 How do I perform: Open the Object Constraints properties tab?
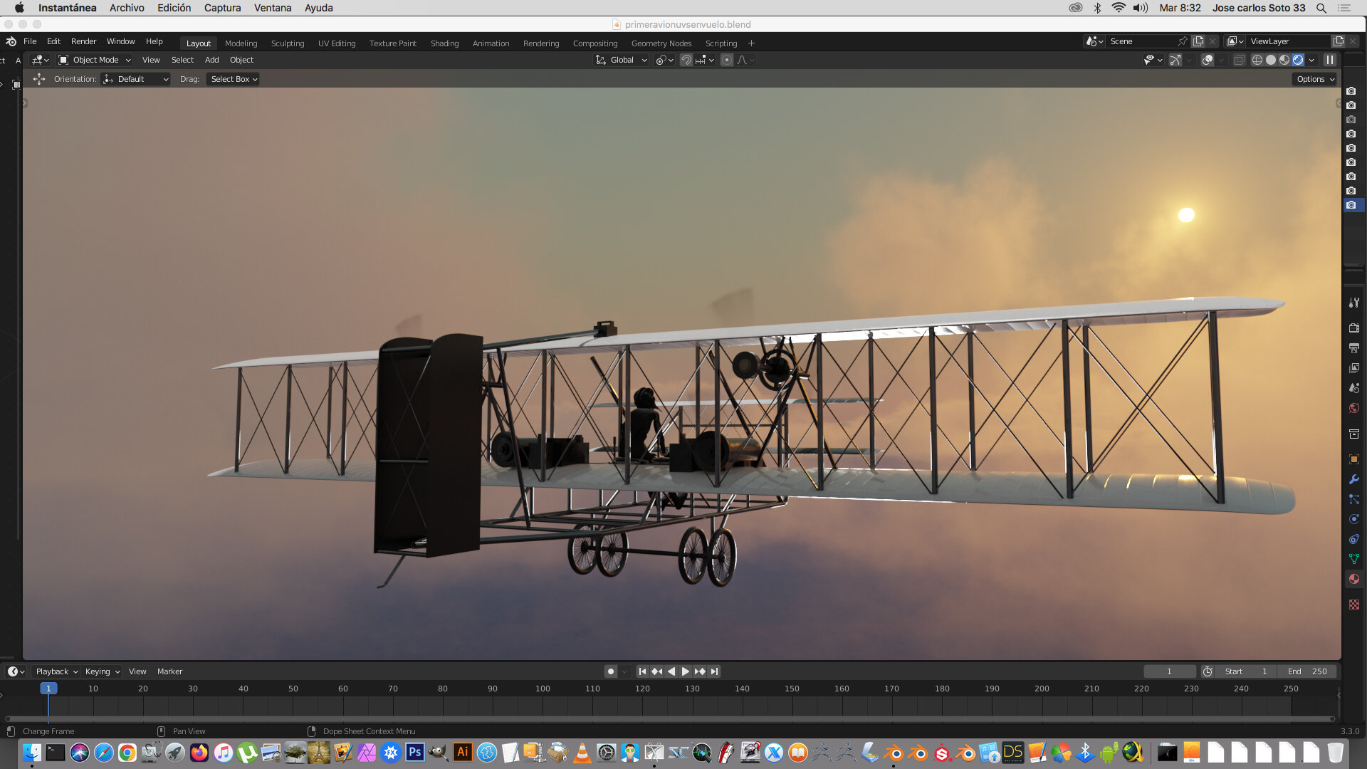point(1353,539)
